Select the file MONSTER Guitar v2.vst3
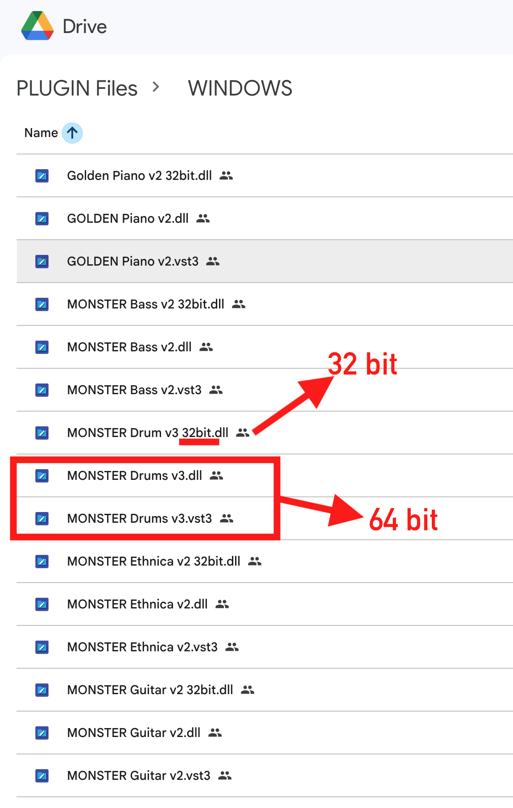Image resolution: width=513 pixels, height=808 pixels. 265,775
